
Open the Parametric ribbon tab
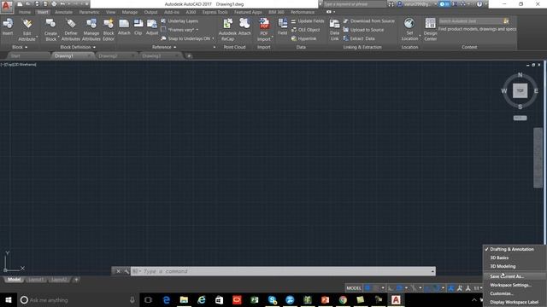(x=89, y=12)
